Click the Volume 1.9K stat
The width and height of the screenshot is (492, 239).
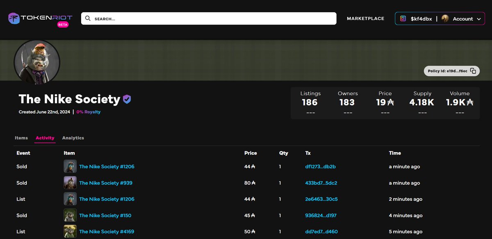(460, 103)
